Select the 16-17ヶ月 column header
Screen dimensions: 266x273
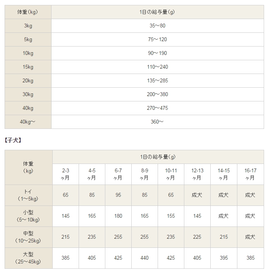pyautogui.click(x=250, y=174)
